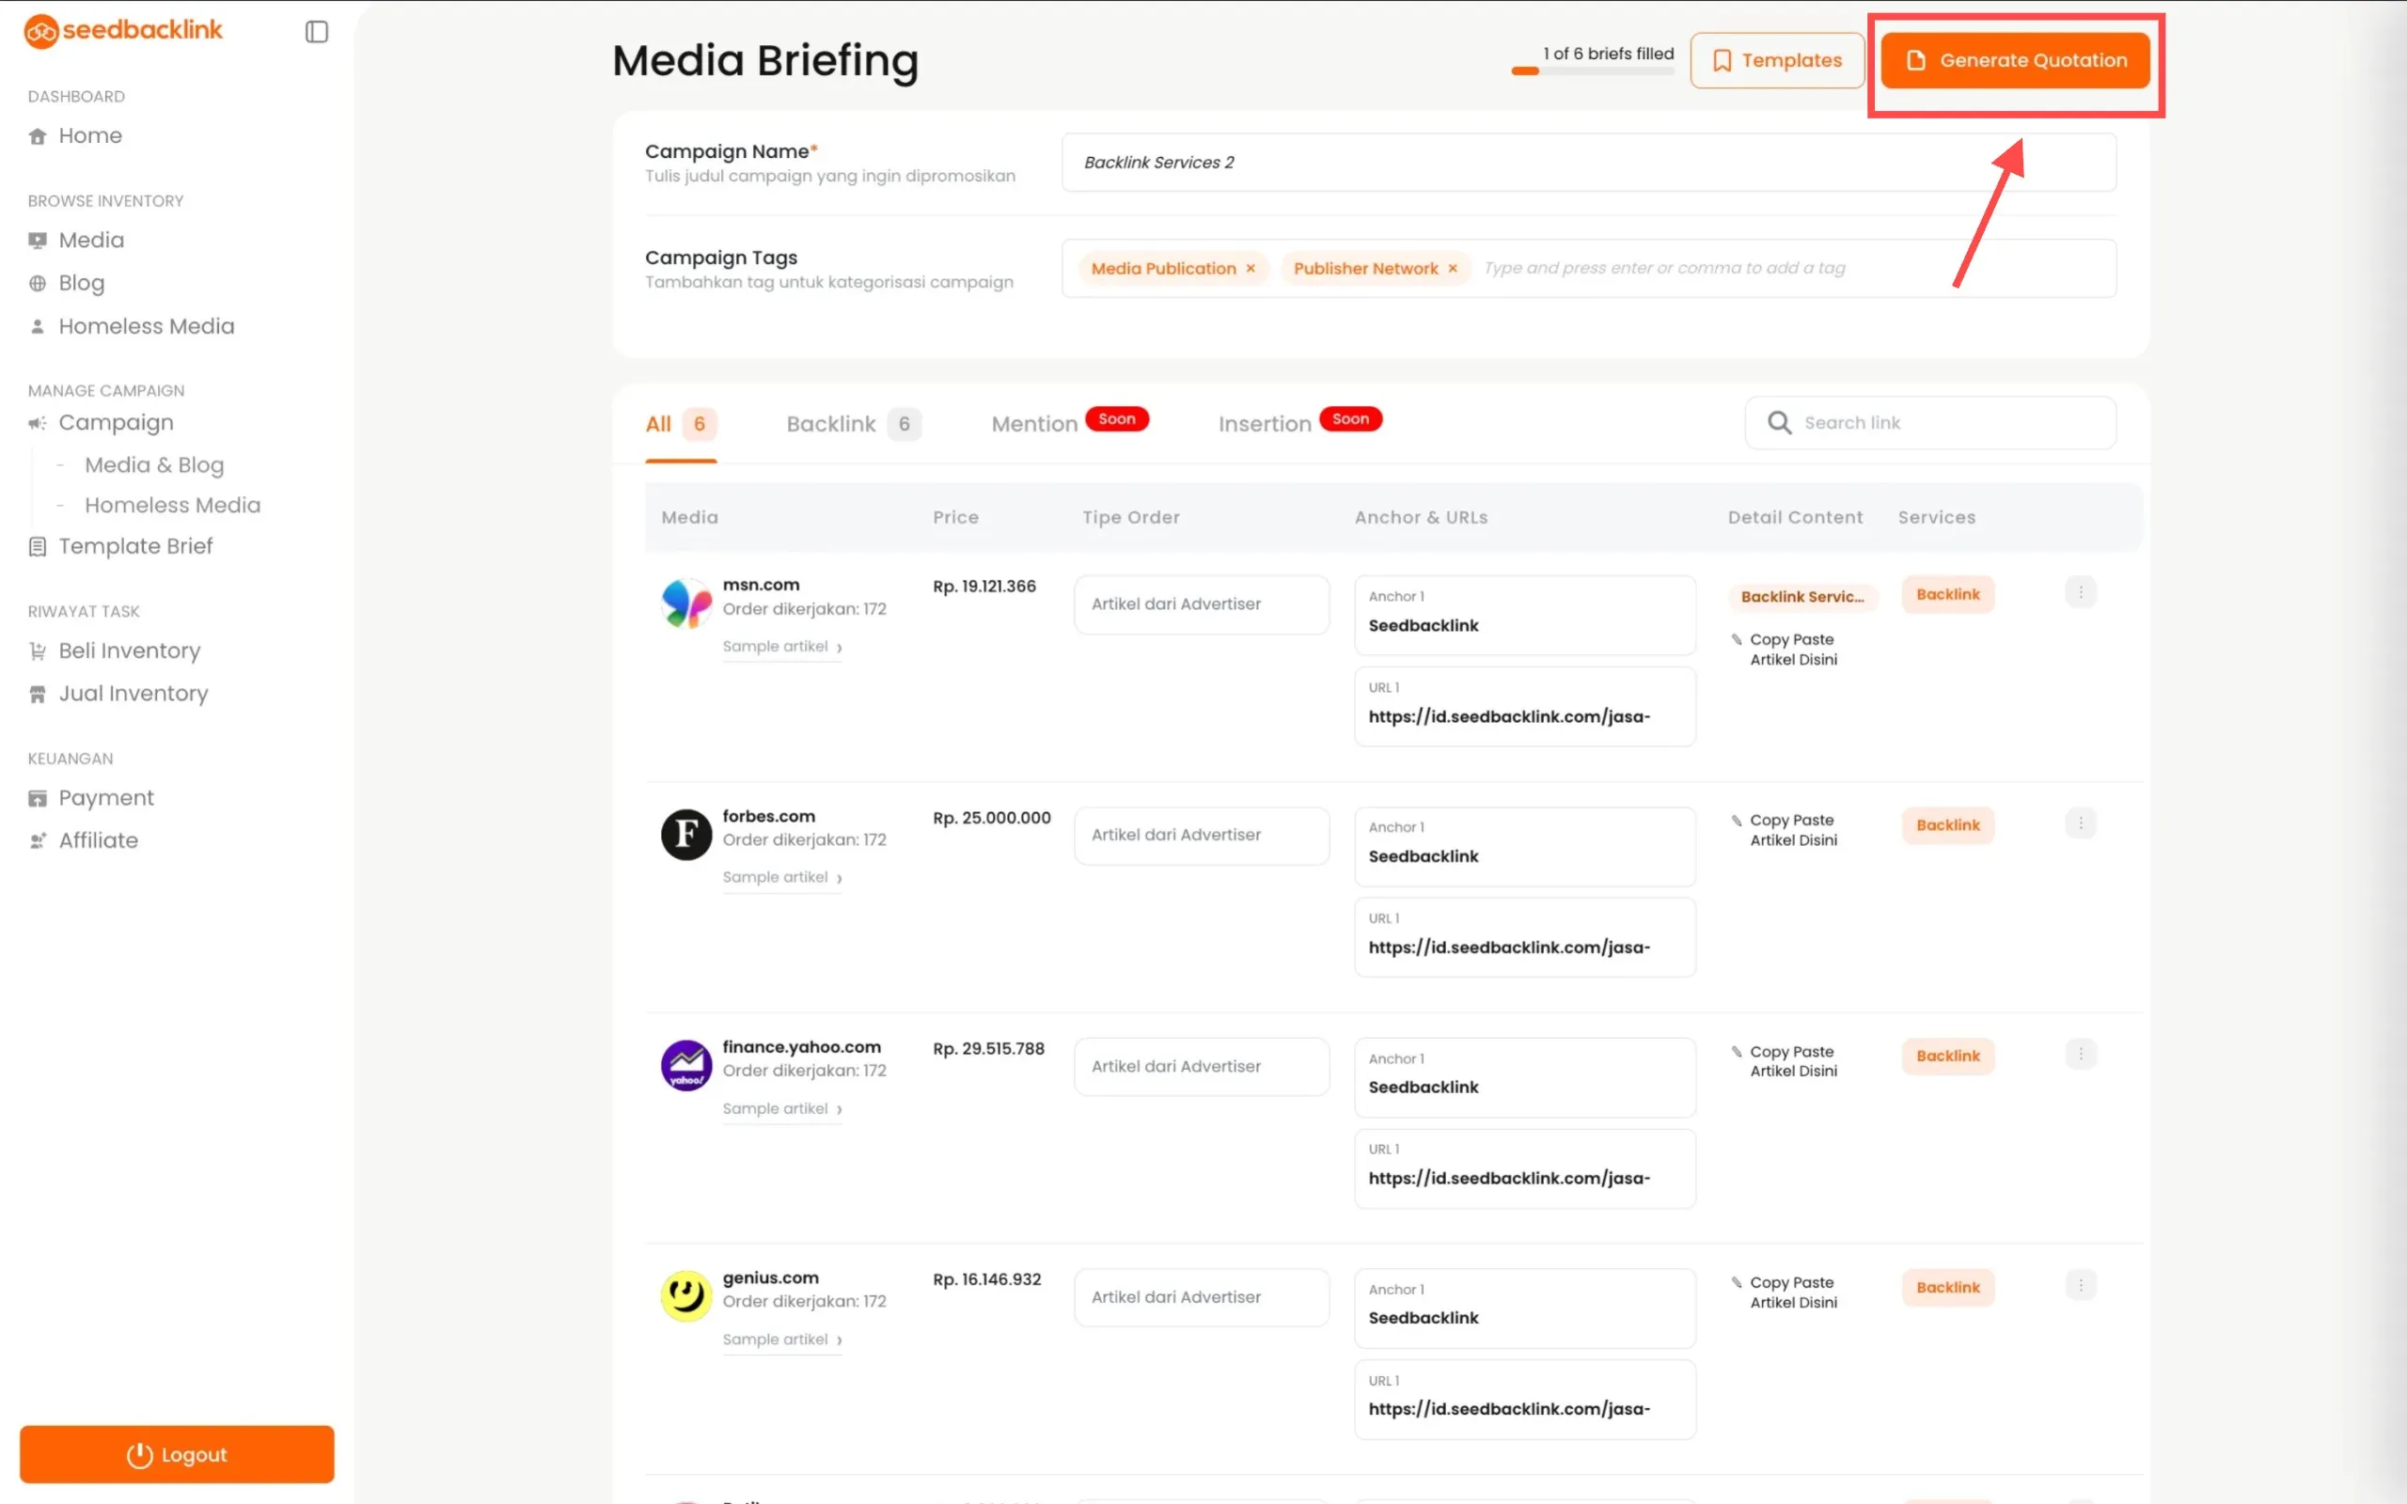This screenshot has width=2407, height=1504.
Task: Click Generate Quotation button
Action: click(2015, 61)
